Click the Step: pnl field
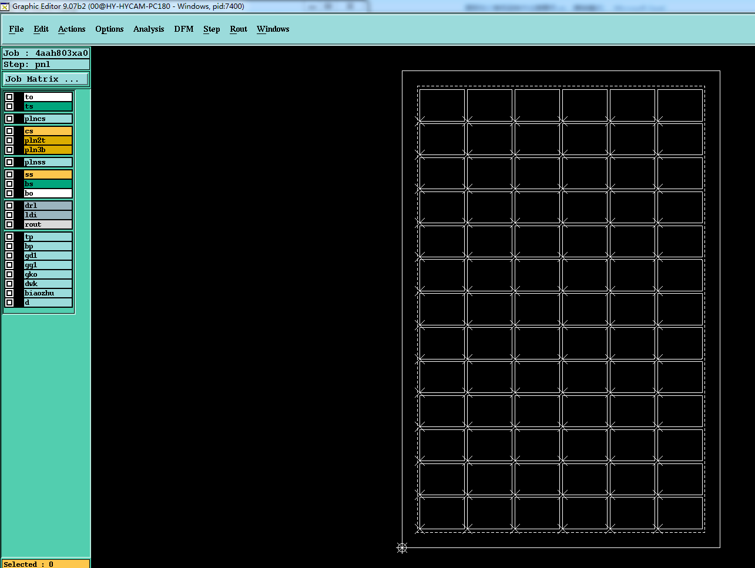Screen dimensions: 755x568 point(46,64)
